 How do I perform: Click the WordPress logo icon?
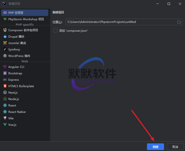click(5, 56)
